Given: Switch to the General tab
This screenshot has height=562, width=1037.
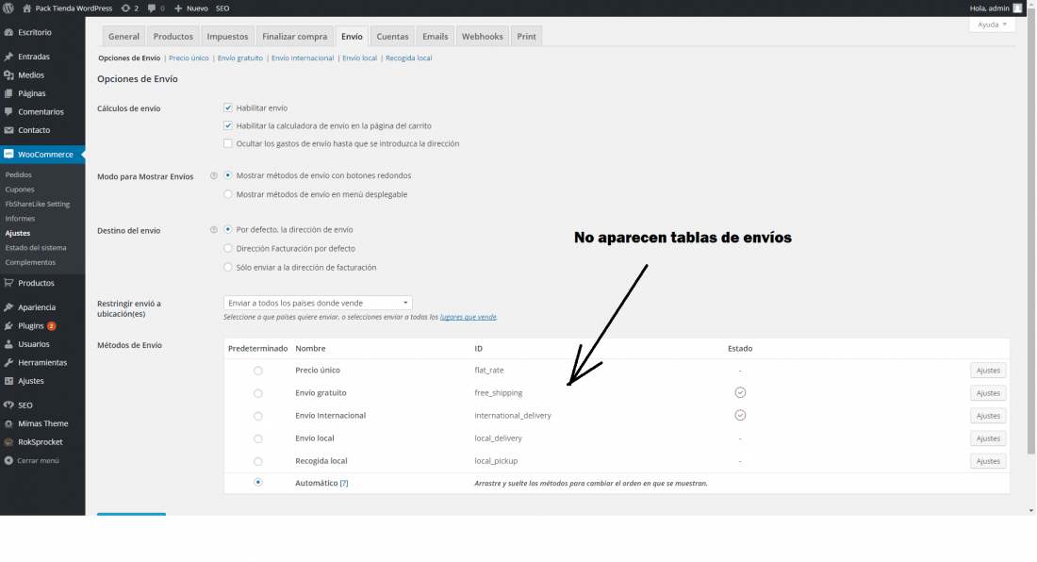Looking at the screenshot, I should click(123, 37).
